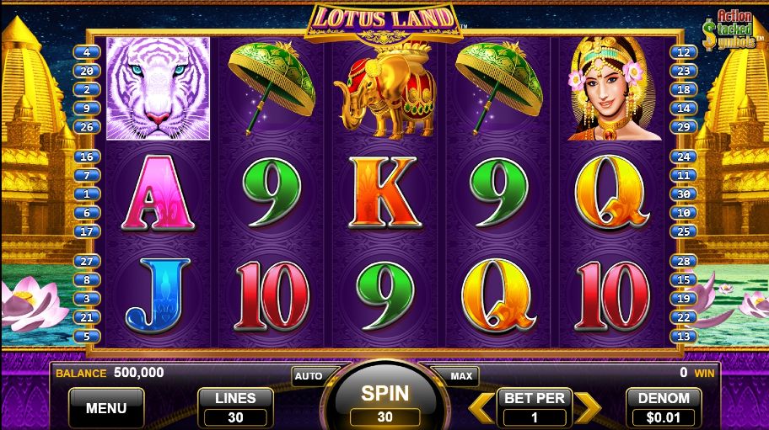
Task: Click the blue J symbol
Action: tap(158, 296)
